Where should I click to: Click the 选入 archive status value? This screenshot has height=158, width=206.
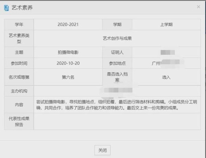pyautogui.click(x=166, y=77)
